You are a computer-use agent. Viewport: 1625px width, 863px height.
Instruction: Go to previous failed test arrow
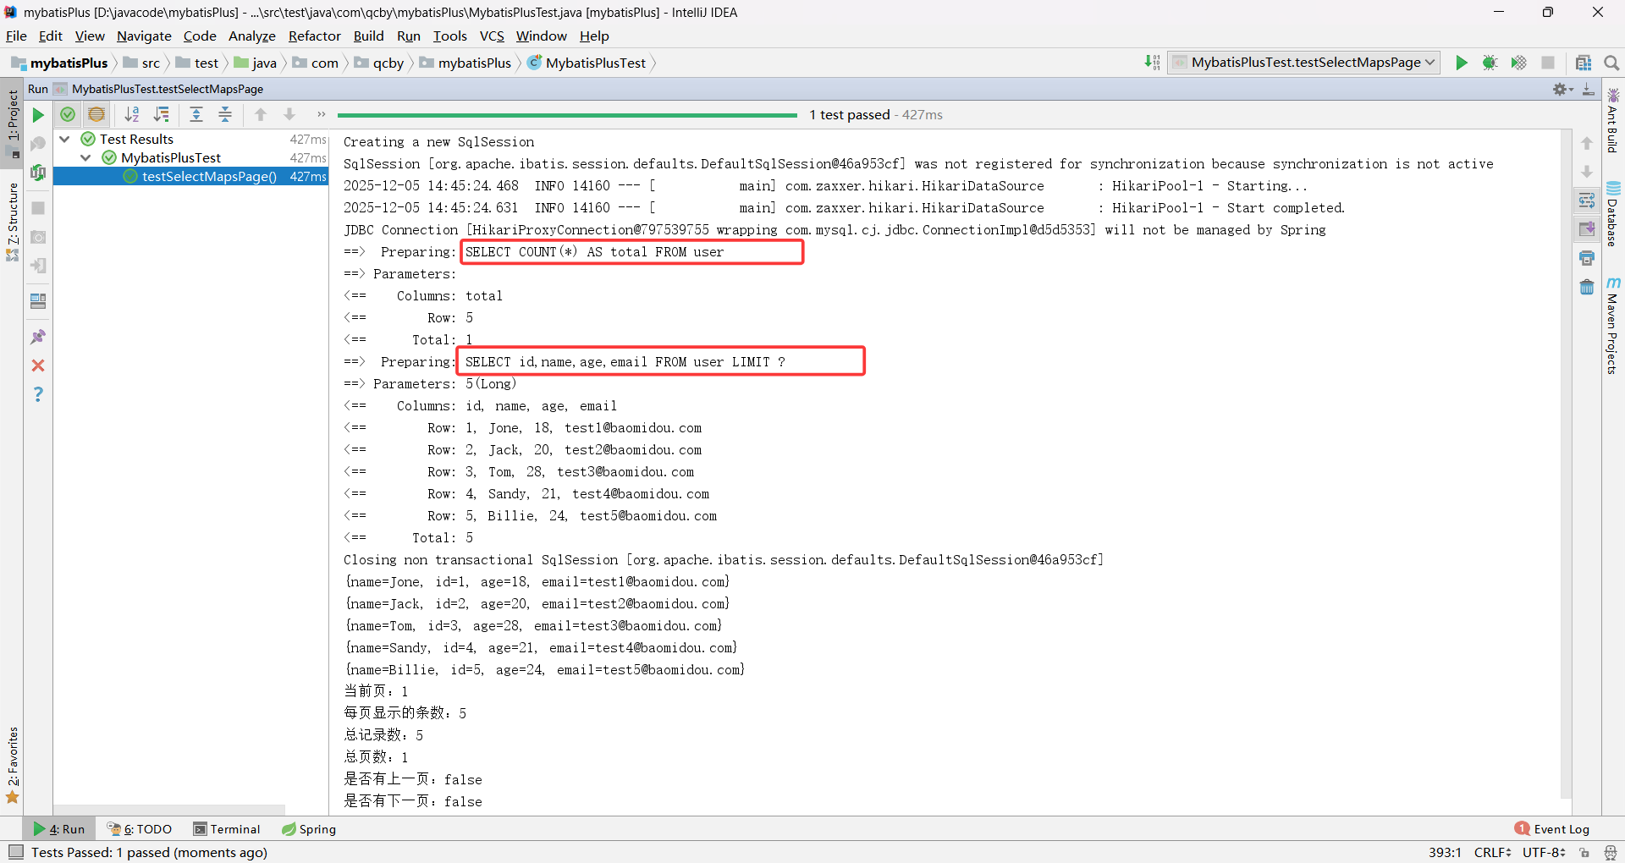coord(261,114)
